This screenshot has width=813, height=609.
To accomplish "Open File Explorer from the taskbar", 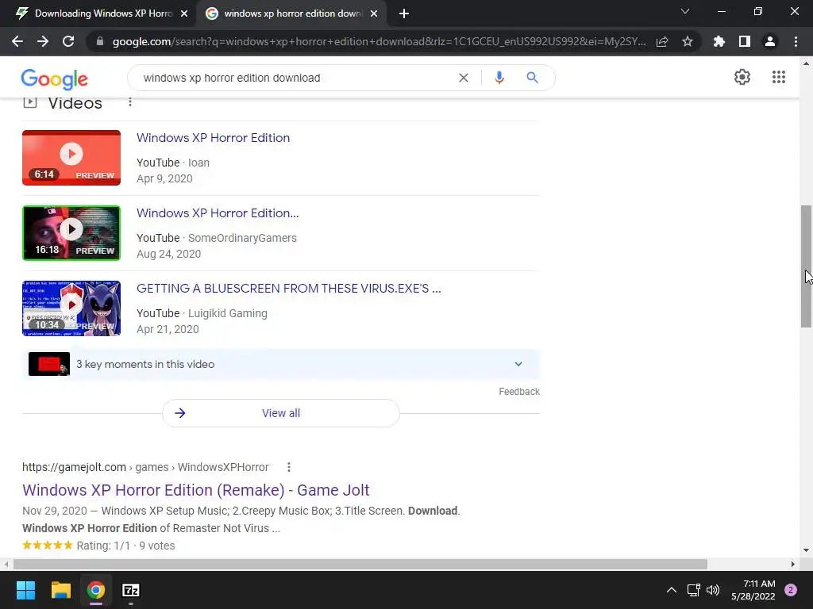I will (60, 590).
